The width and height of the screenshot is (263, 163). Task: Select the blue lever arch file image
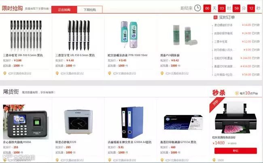coord(132,122)
